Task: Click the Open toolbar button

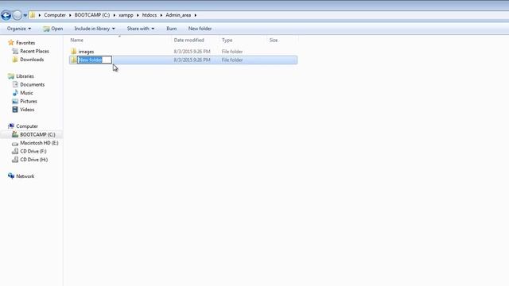Action: tap(53, 29)
